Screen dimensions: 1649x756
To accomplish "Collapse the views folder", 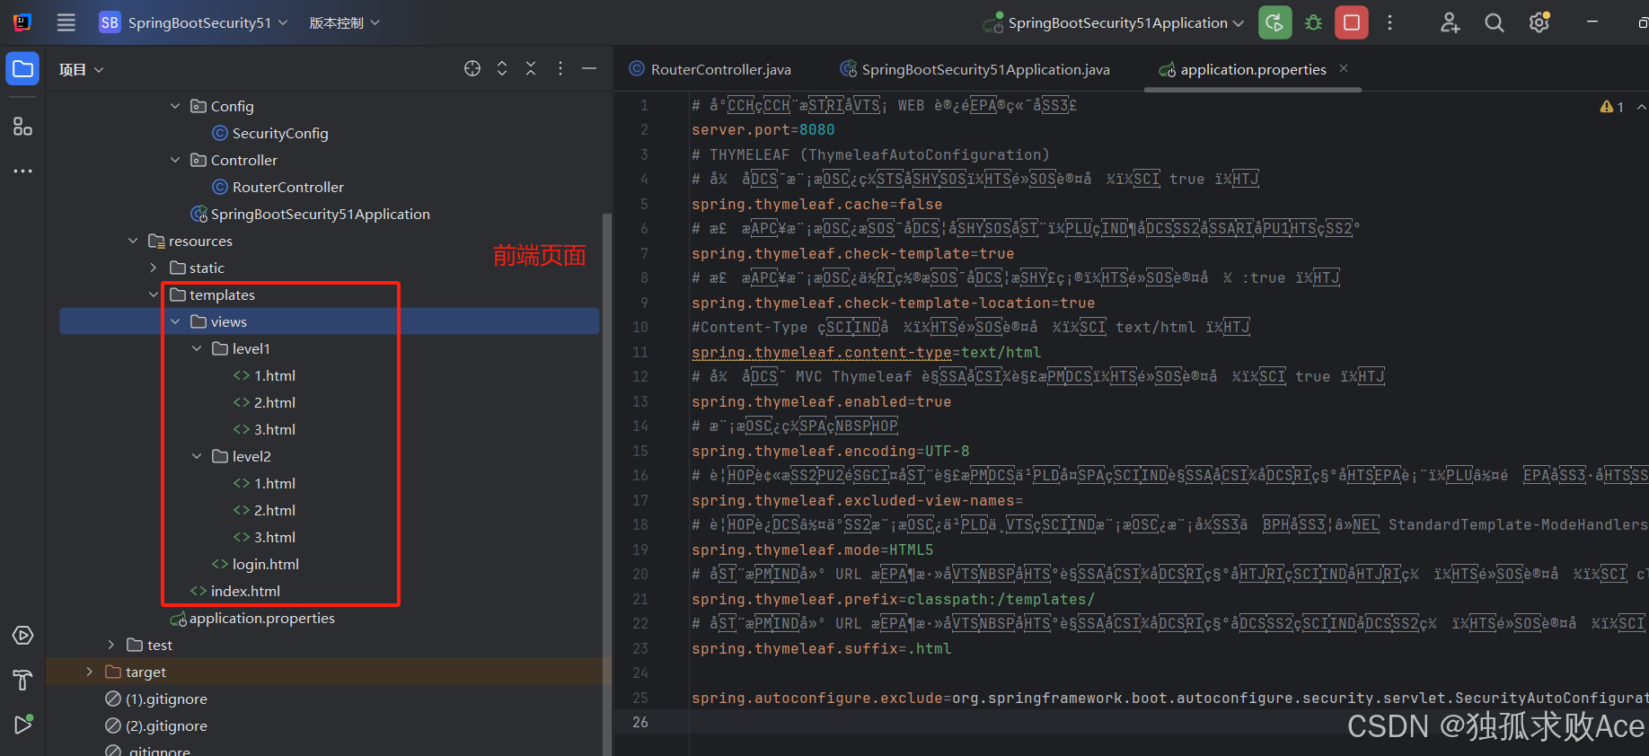I will [175, 321].
